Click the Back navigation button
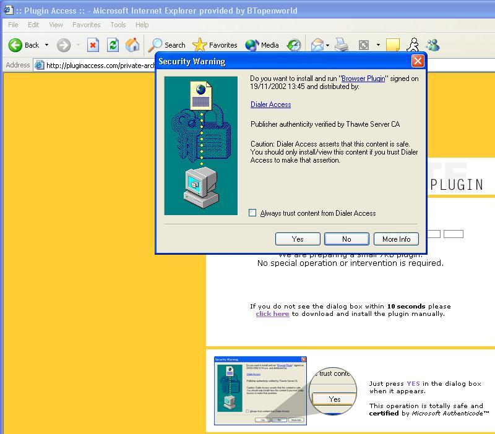The image size is (495, 434). [x=24, y=45]
